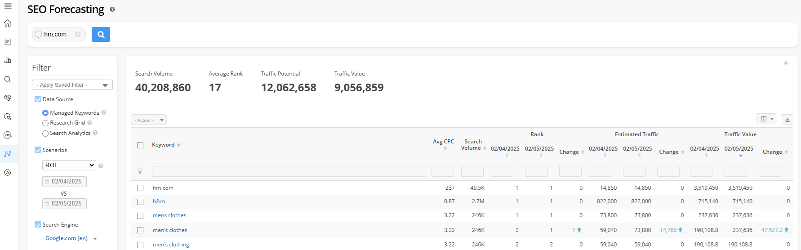
Task: Open the column chooser dropdown
Action: [766, 119]
